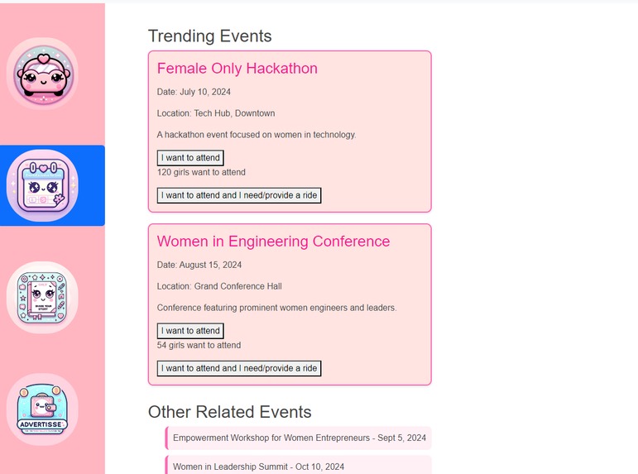Click the Other Related Events heading
638x474 pixels.
click(x=230, y=412)
